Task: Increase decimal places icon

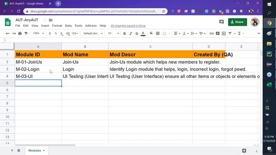Action: 68,34
